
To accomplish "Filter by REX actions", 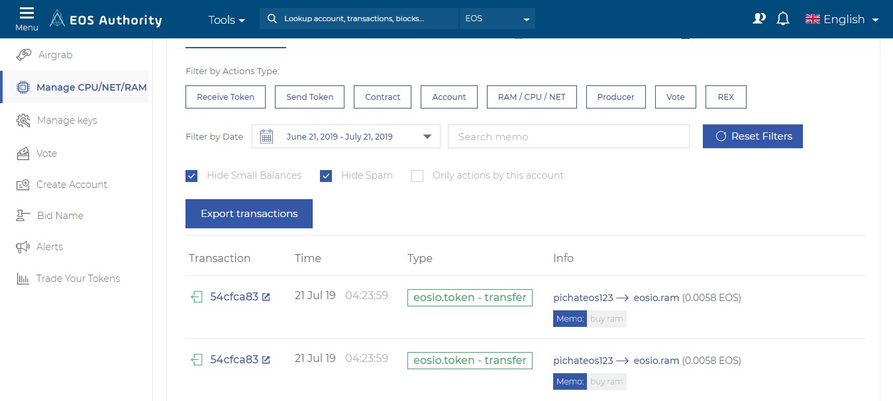I will (726, 97).
